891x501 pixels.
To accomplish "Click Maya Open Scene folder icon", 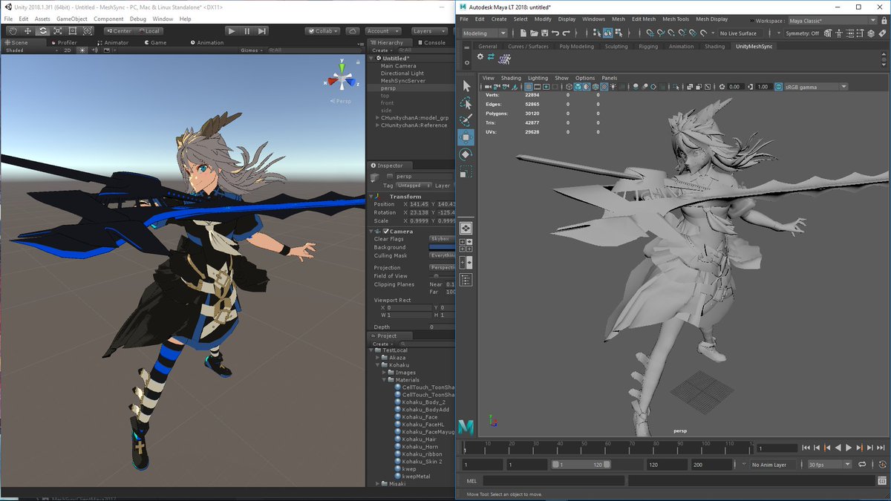I will (534, 33).
